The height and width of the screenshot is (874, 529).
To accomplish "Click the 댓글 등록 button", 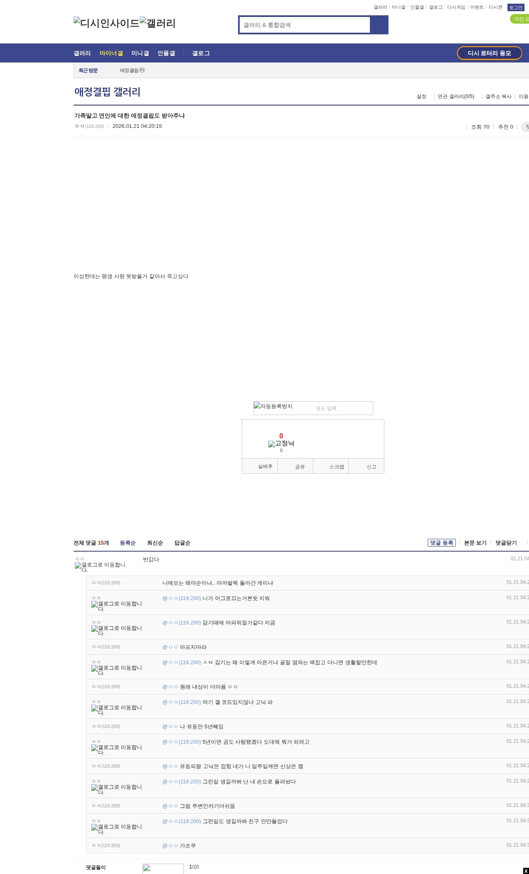I will [x=442, y=543].
